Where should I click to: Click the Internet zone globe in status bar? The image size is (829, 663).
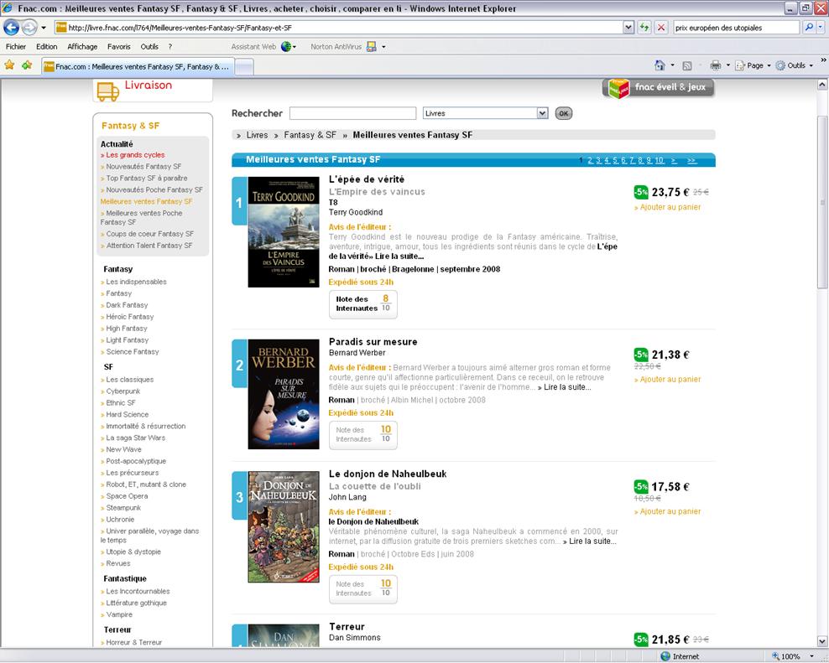point(665,656)
